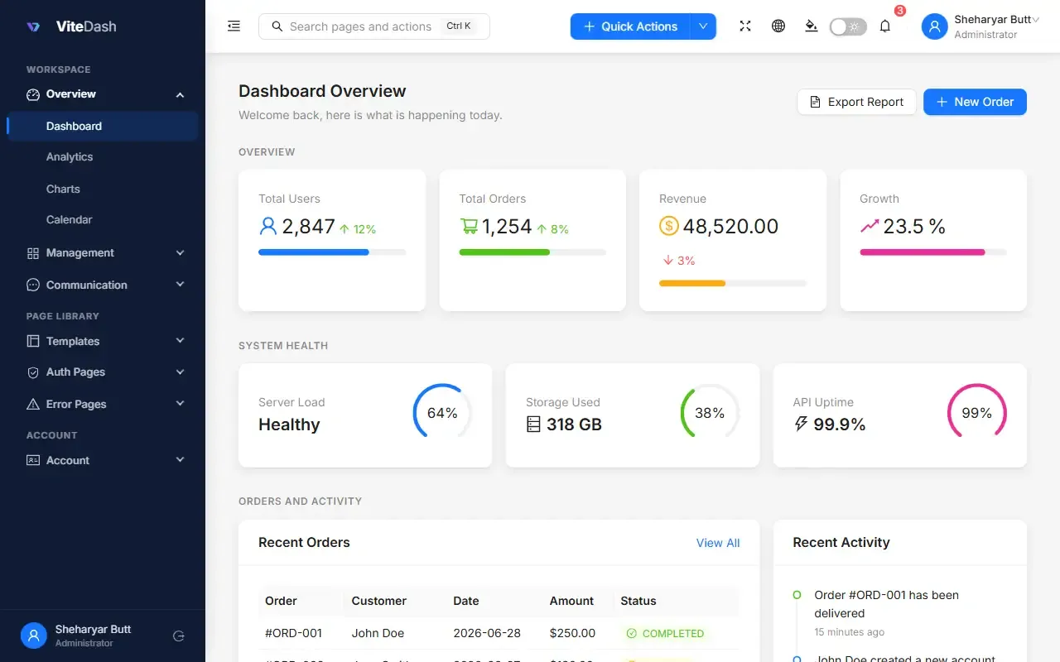Viewport: 1060px width, 662px height.
Task: Create a New Order
Action: (x=975, y=102)
